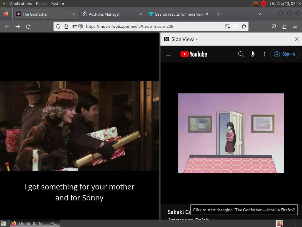Click The Godfather movie video frame
The image size is (302, 227).
click(x=79, y=126)
